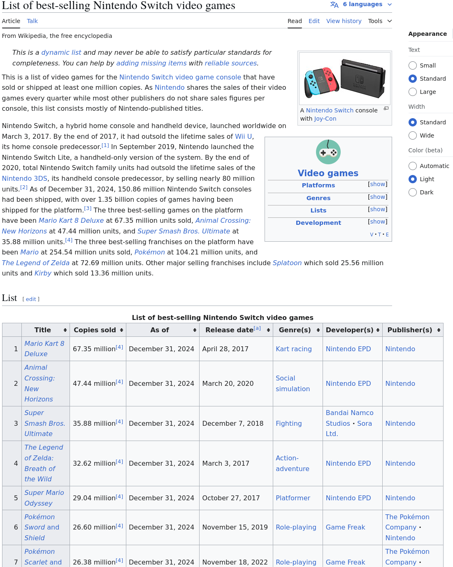This screenshot has width=453, height=567.
Task: Enlarge the Nintendo Switch console image
Action: click(386, 108)
